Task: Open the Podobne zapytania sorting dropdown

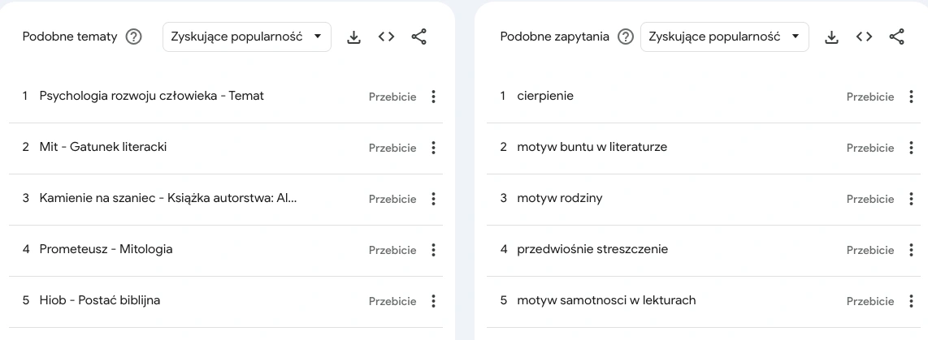Action: (x=724, y=37)
